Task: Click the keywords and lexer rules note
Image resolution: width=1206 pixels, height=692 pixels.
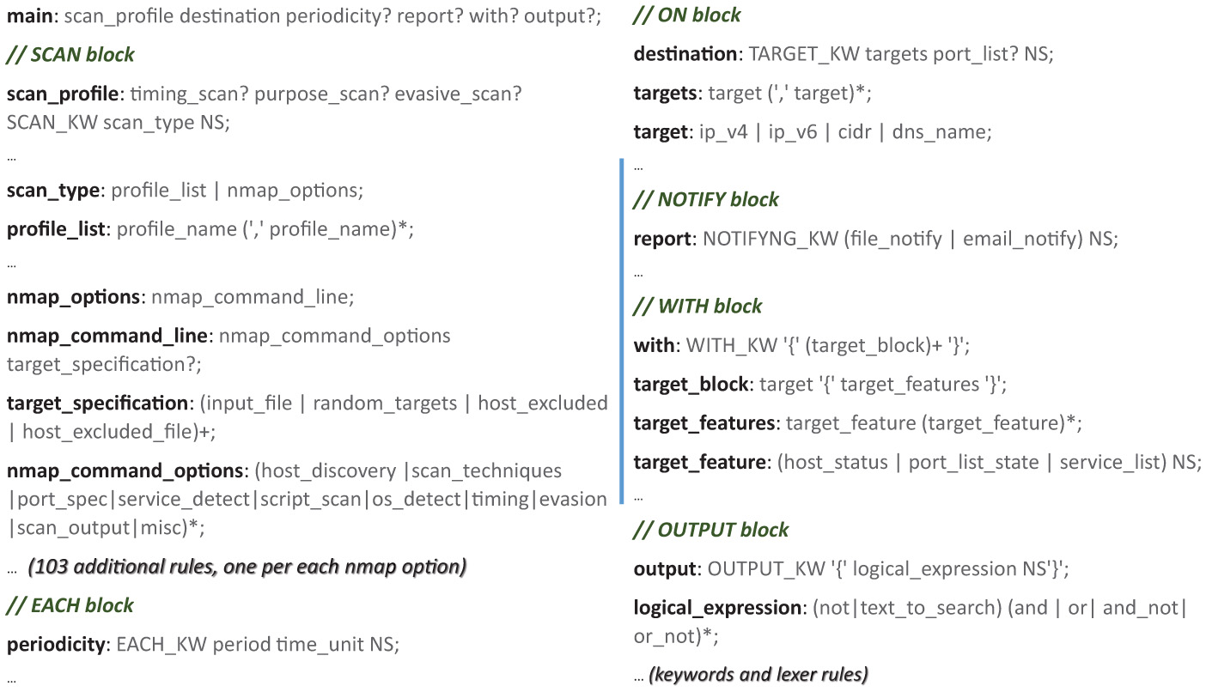Action: 758,675
